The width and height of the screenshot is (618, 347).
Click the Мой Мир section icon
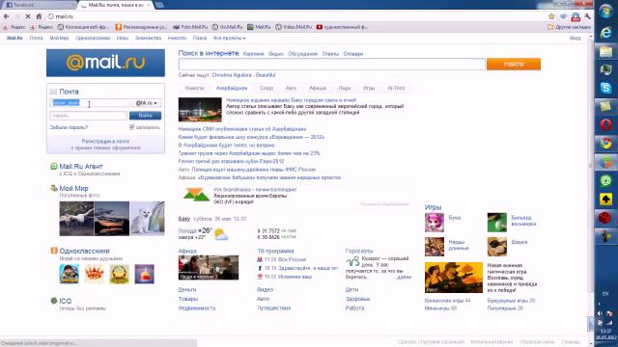54,189
